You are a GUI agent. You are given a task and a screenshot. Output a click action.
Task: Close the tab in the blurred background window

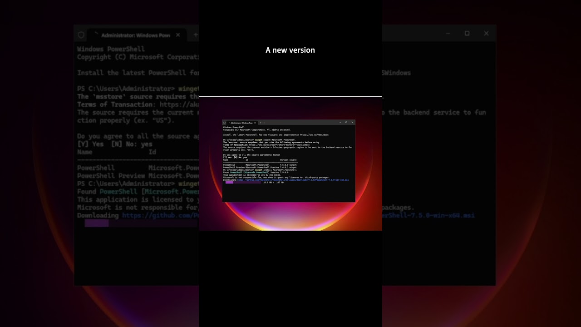click(x=178, y=35)
